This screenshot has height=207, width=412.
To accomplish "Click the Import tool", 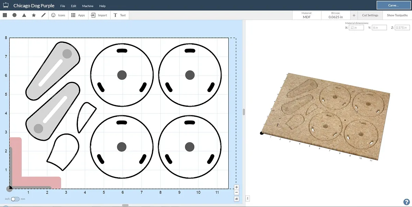I will click(99, 15).
